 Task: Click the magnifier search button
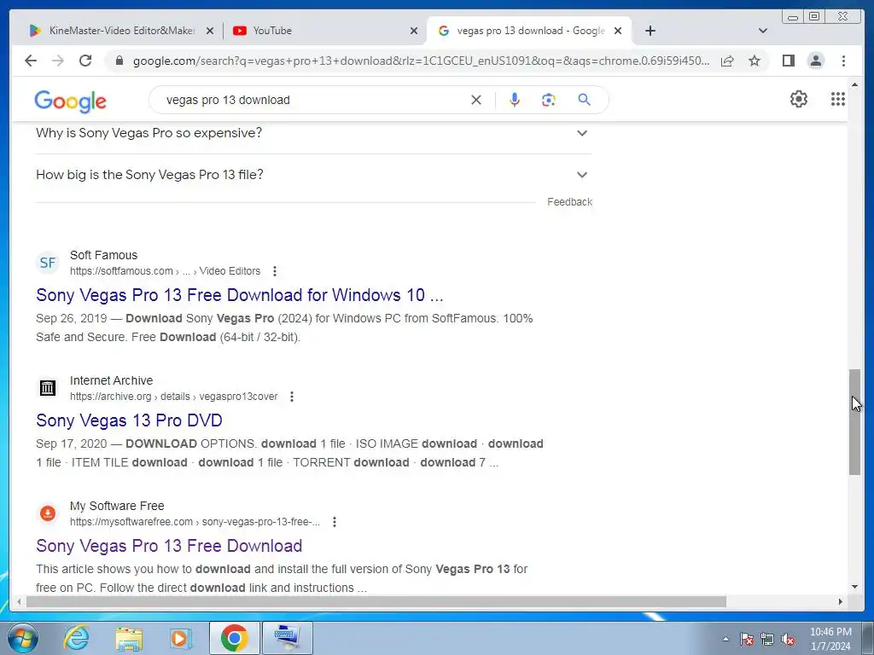click(x=584, y=100)
